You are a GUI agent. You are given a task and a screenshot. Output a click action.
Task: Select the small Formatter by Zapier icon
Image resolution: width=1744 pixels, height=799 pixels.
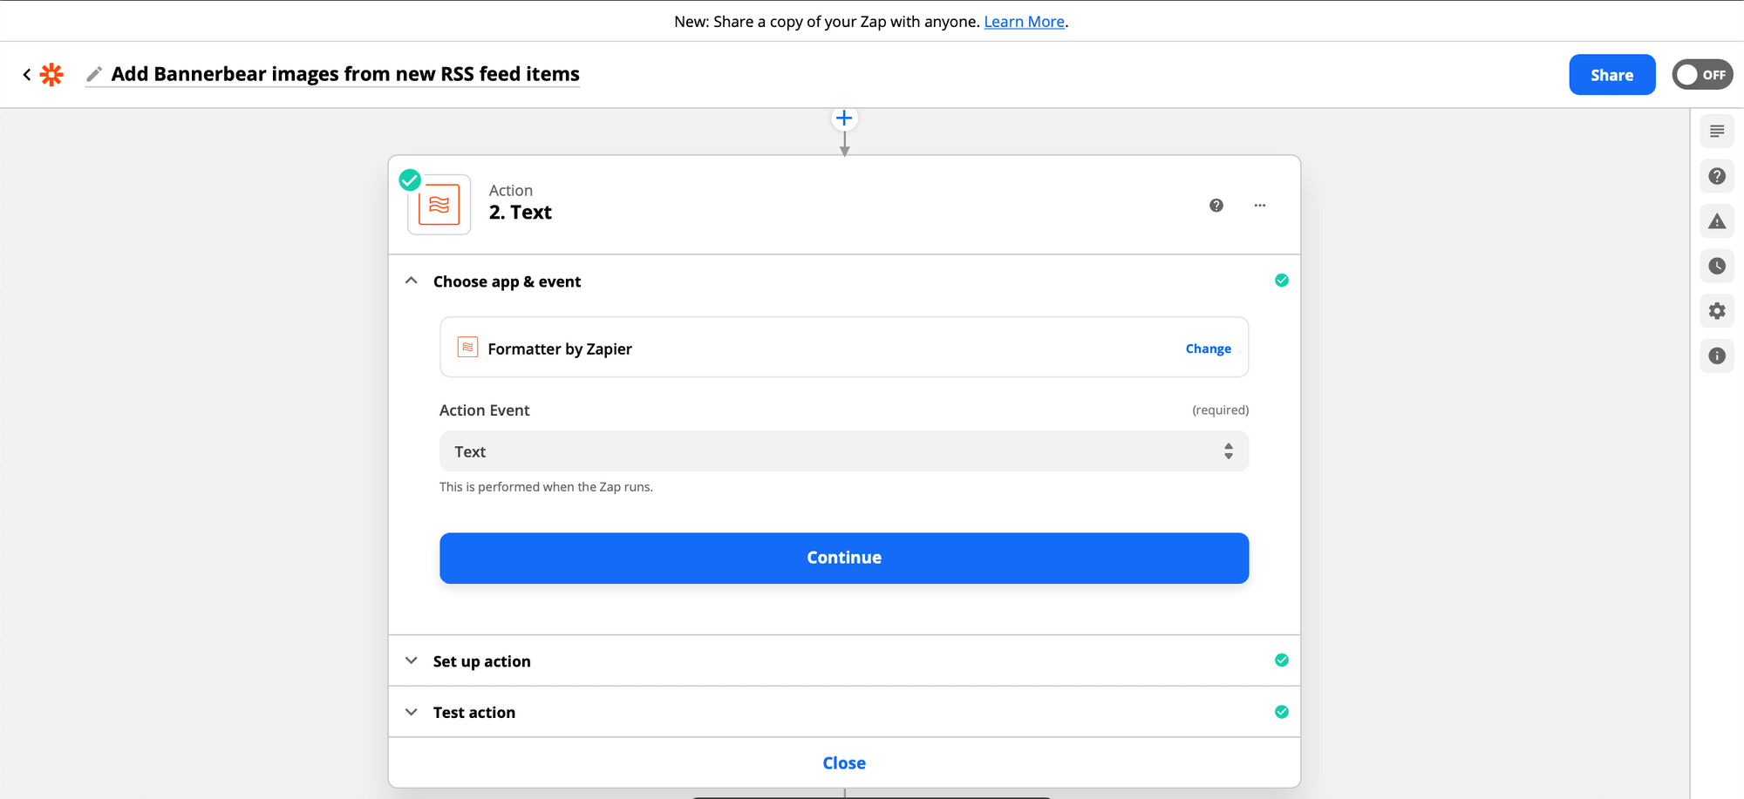pos(468,347)
